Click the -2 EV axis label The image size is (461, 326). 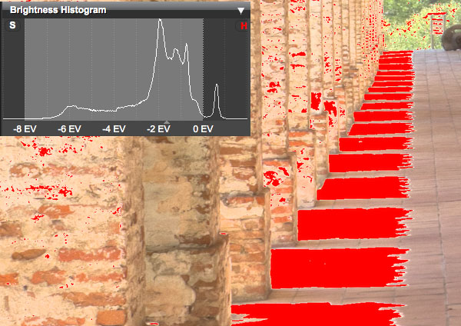click(158, 129)
